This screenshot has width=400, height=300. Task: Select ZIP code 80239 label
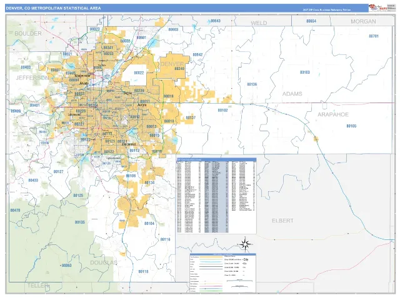click(x=139, y=91)
